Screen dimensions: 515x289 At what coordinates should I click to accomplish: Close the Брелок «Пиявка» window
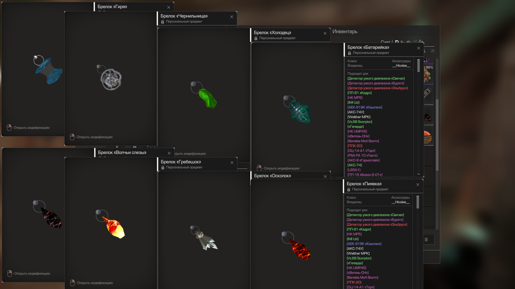click(x=418, y=185)
